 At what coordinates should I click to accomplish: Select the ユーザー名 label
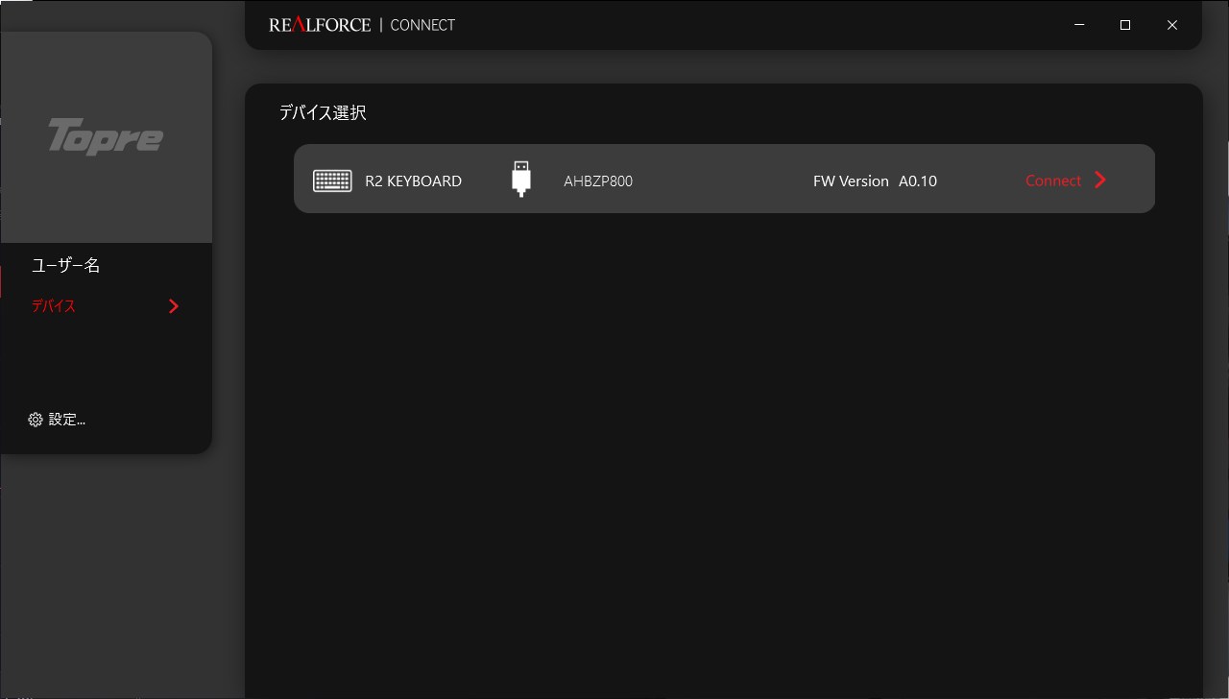pyautogui.click(x=66, y=266)
